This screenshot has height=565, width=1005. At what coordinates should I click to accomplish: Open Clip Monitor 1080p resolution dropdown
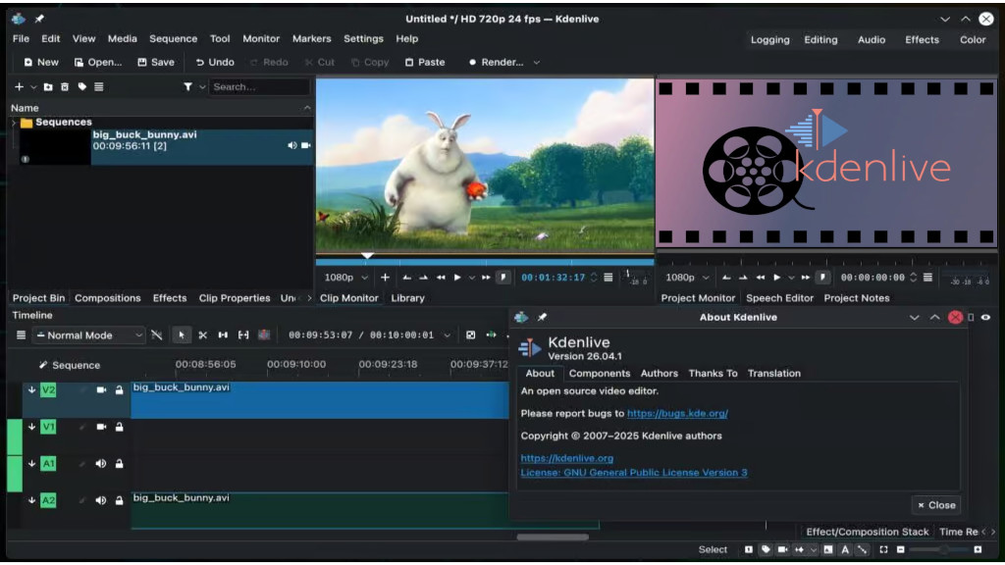tap(346, 278)
